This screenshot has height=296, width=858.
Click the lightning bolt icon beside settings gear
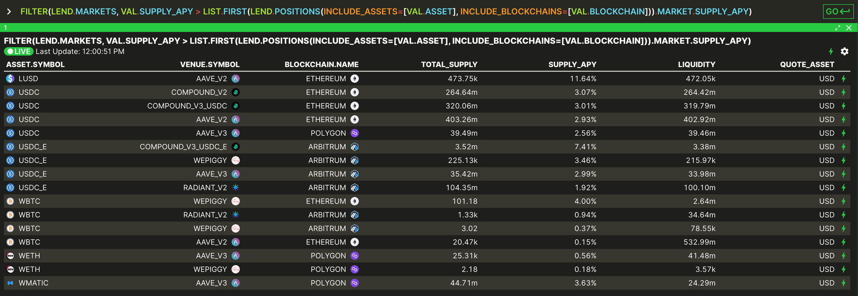(831, 51)
